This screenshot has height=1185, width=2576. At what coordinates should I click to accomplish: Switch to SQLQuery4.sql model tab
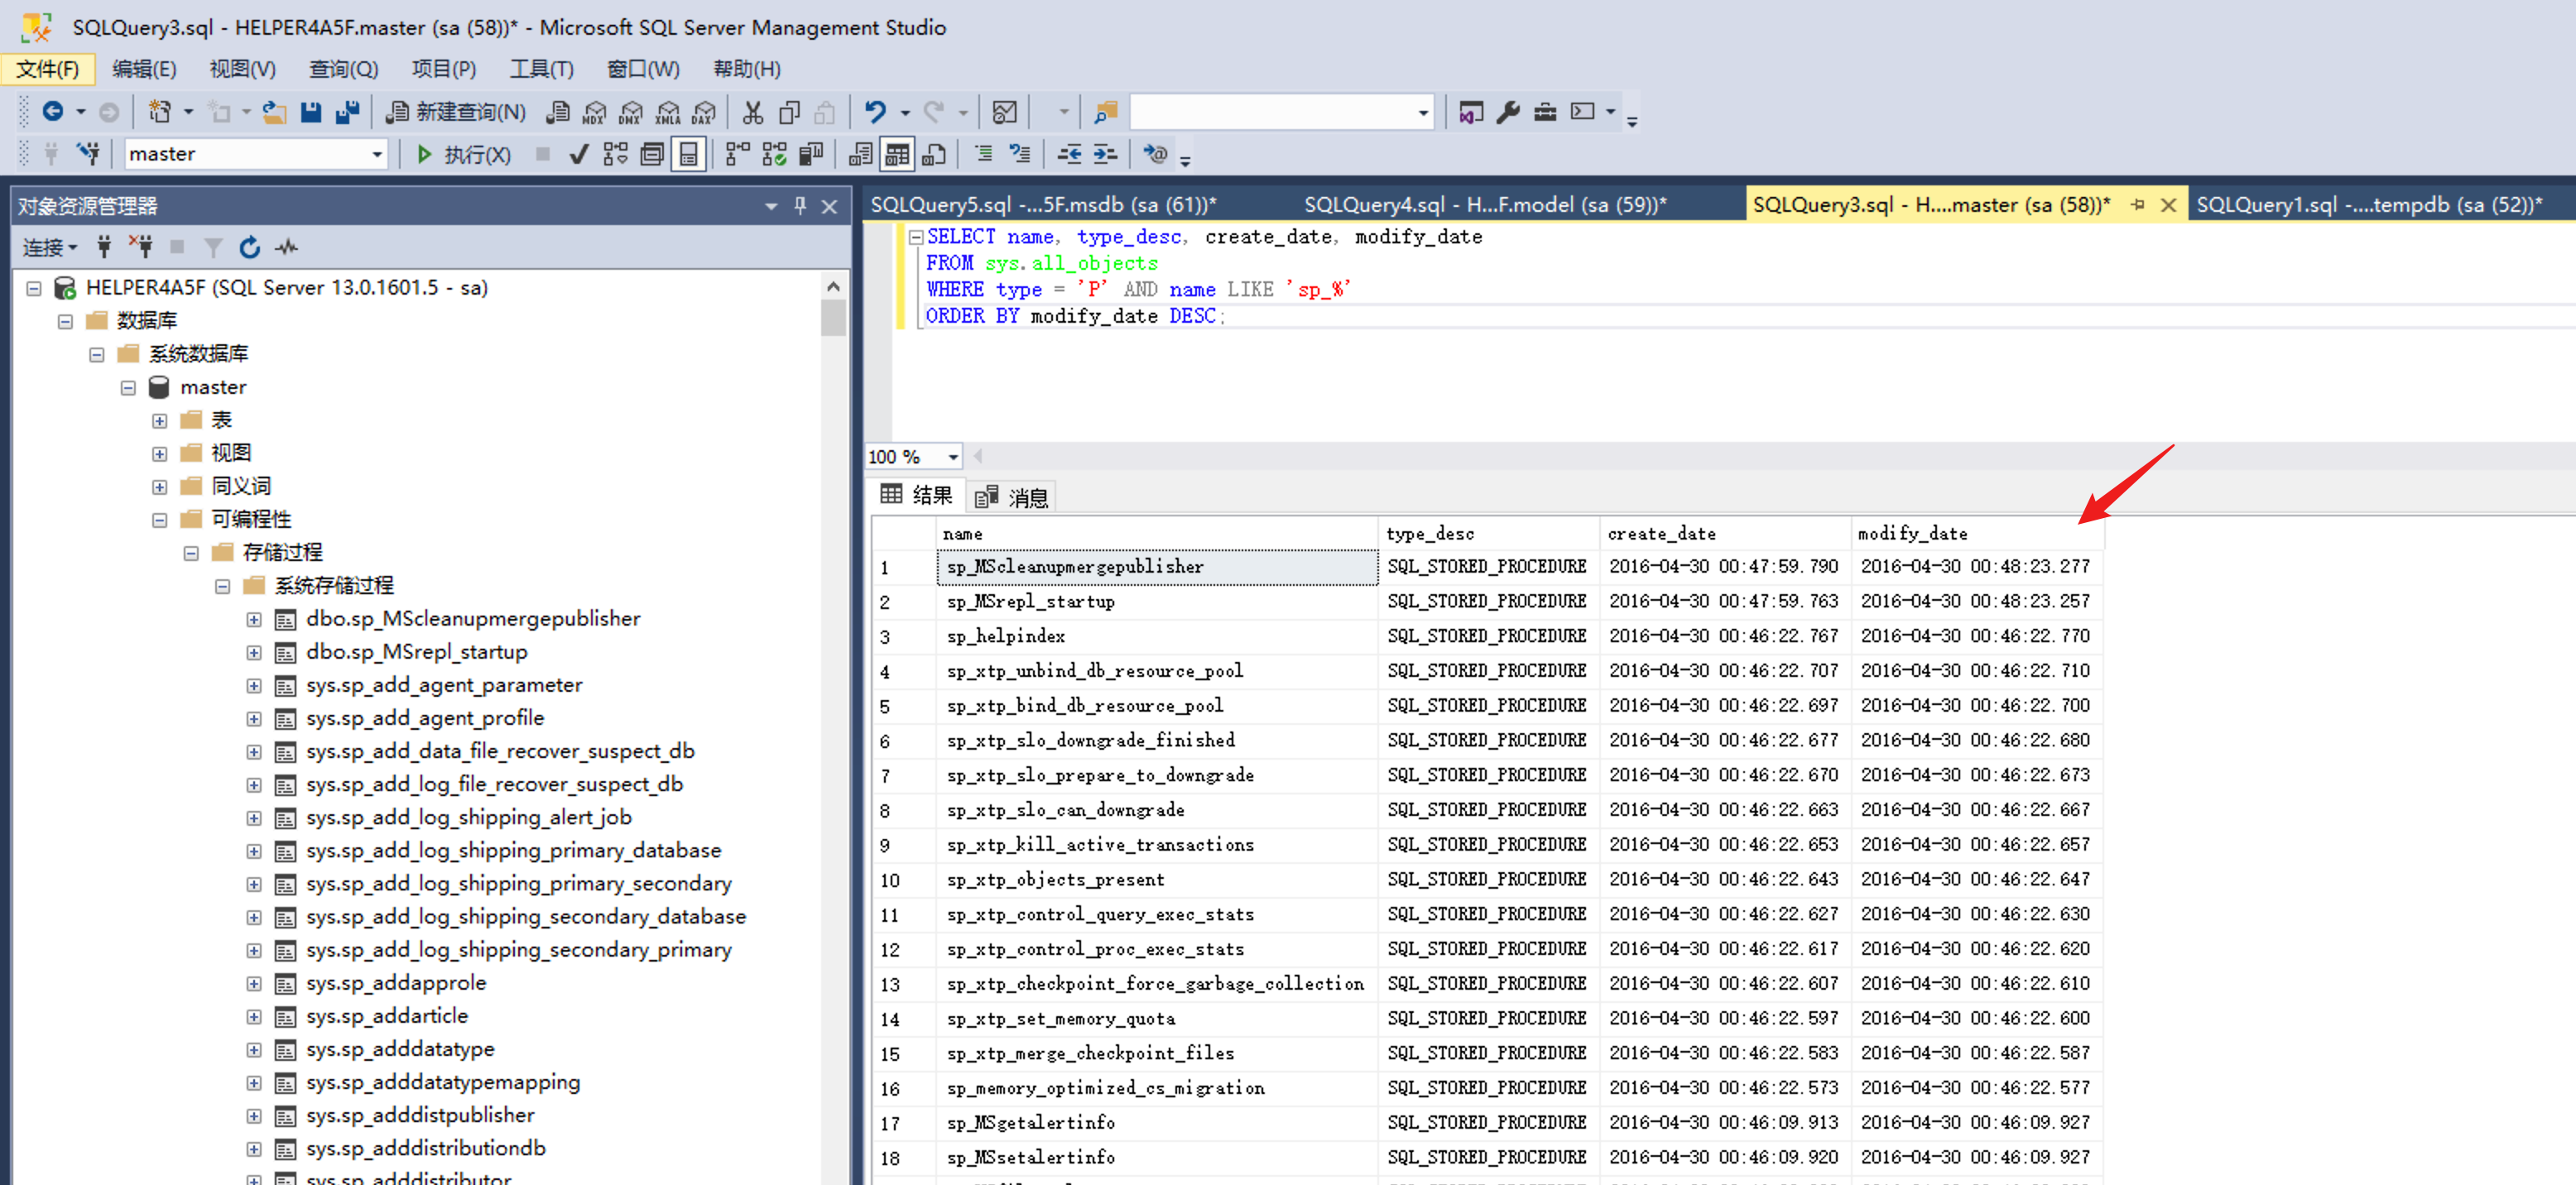[1484, 205]
